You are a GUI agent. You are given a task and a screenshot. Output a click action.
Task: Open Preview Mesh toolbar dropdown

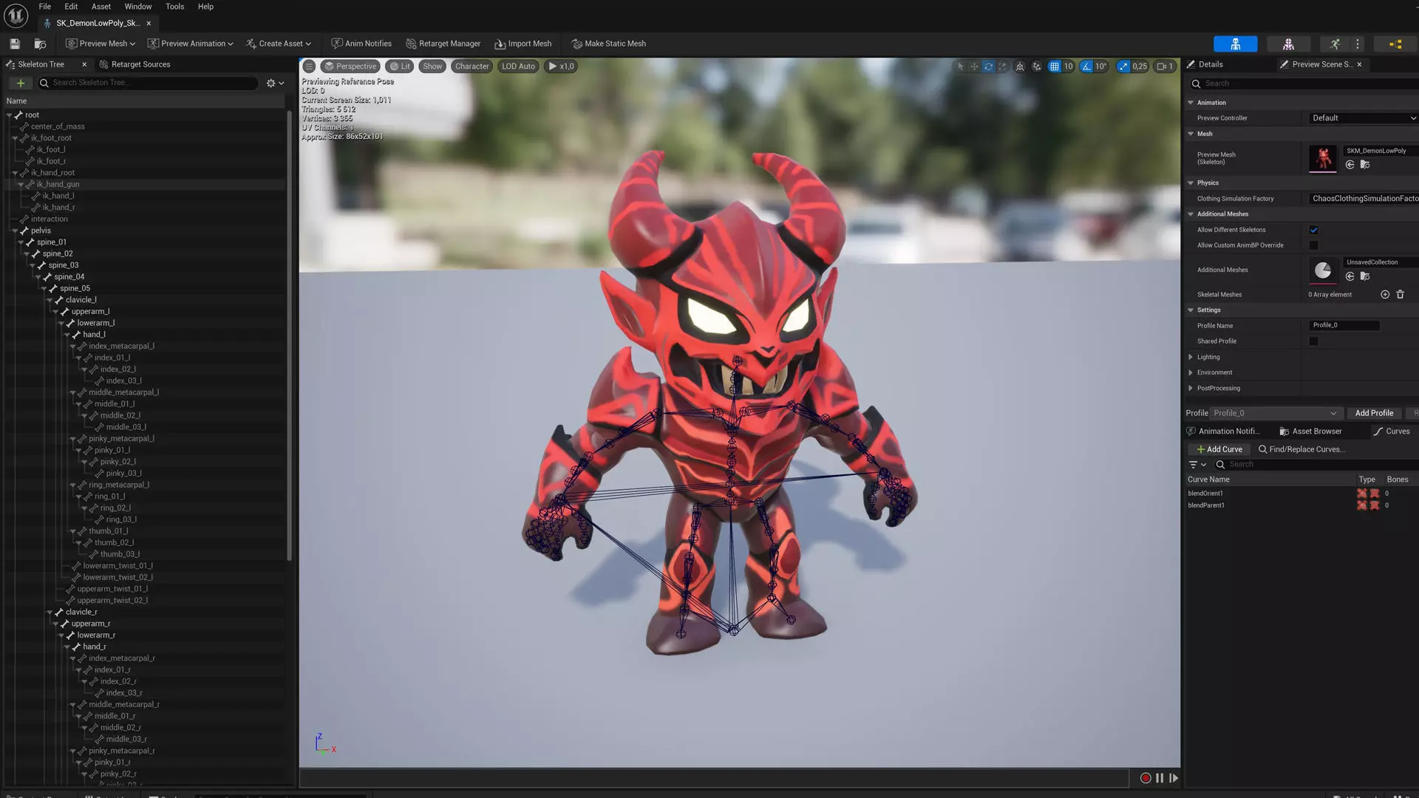(x=101, y=44)
